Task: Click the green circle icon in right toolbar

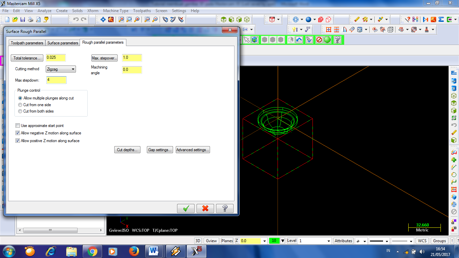Action: click(454, 175)
